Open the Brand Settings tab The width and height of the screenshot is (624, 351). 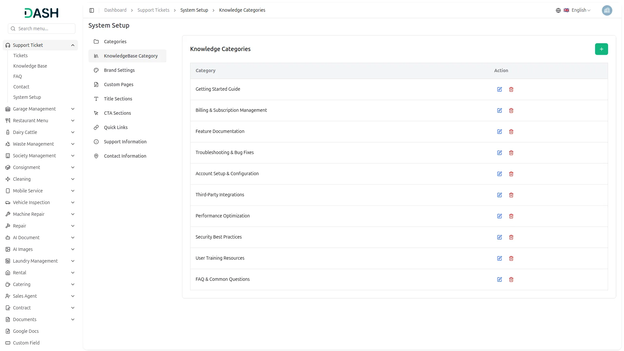click(x=119, y=70)
